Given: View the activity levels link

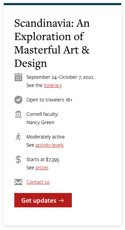Looking at the screenshot, I should pos(49,145).
